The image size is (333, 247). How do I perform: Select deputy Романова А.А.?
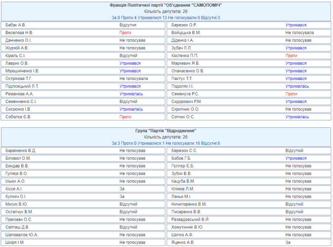pyautogui.click(x=19, y=94)
